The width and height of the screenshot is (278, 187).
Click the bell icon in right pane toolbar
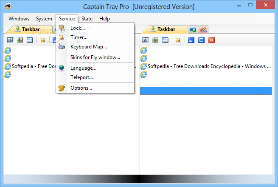coord(178,40)
